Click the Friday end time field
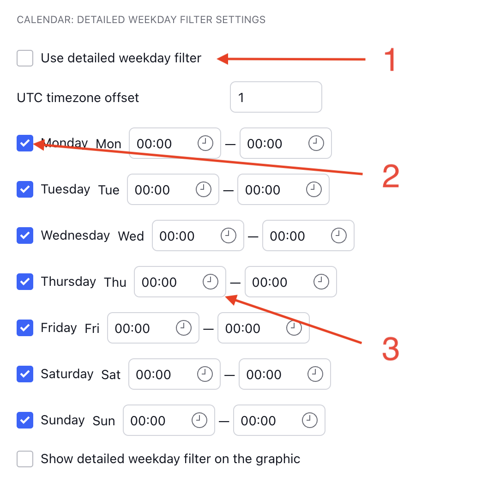The height and width of the screenshot is (495, 482). (x=264, y=328)
